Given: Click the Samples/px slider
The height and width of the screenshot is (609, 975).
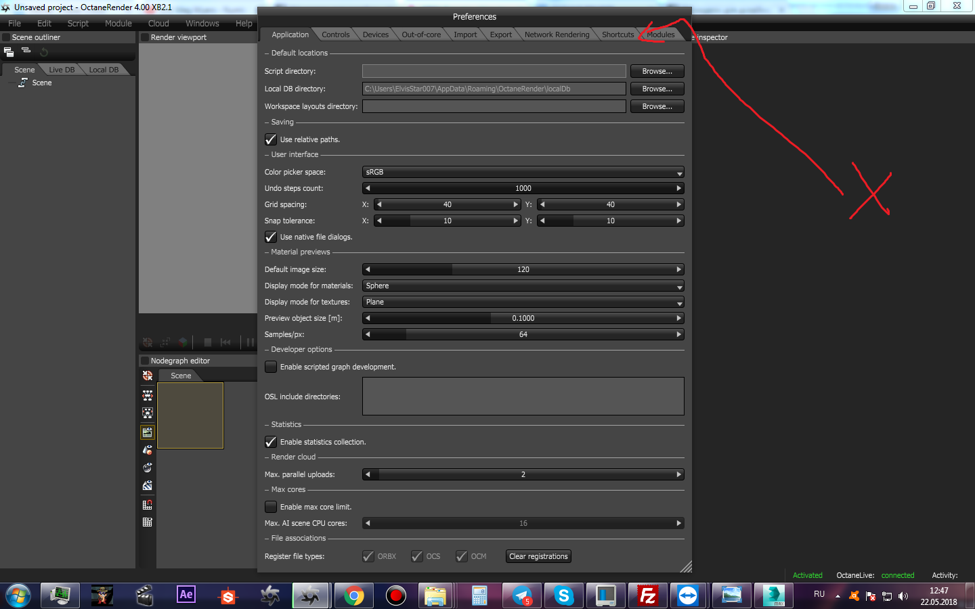Looking at the screenshot, I should (523, 334).
